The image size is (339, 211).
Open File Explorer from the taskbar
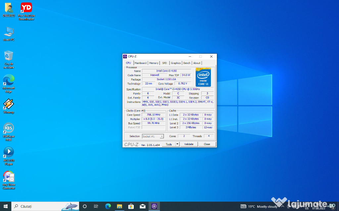point(119,206)
